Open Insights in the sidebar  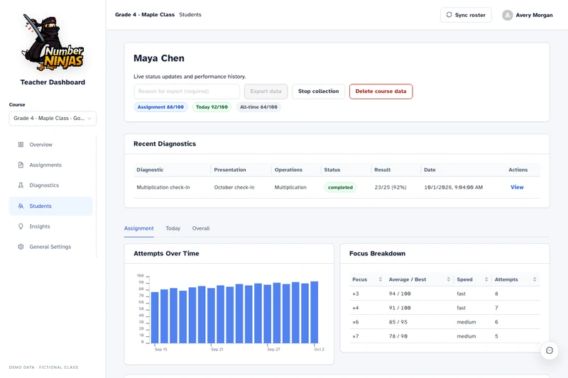click(50, 226)
